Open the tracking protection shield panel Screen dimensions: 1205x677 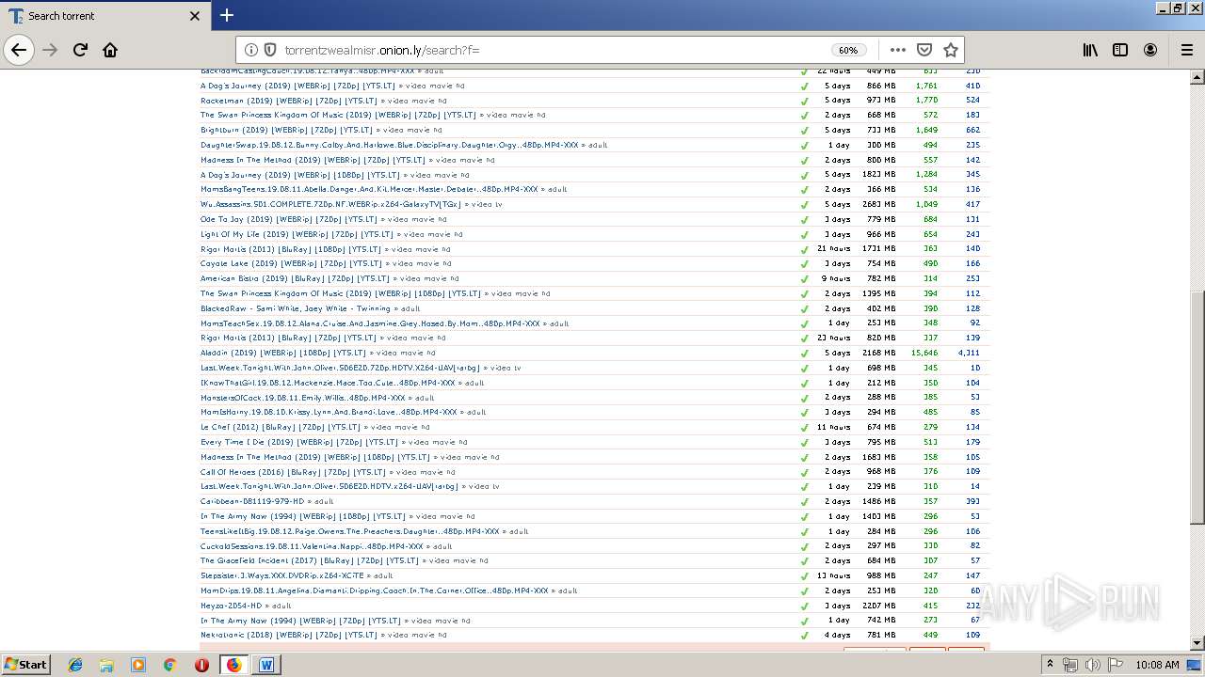[270, 50]
